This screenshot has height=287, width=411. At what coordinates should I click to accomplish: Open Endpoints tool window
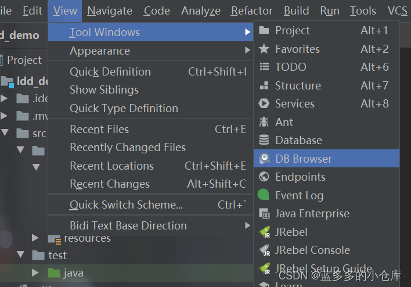click(x=326, y=177)
